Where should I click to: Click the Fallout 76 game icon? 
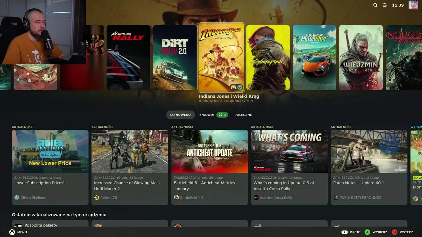(97, 197)
